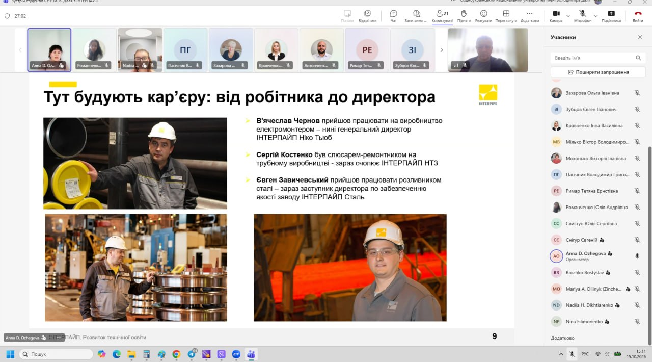Click the Введіть ім'я search field
The height and width of the screenshot is (362, 652).
point(597,58)
